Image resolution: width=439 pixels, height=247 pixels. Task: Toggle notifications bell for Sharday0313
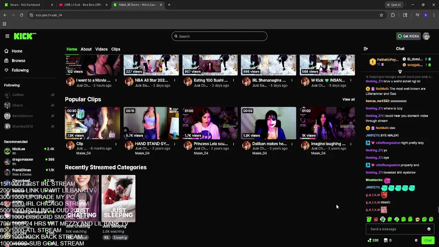click(x=52, y=126)
